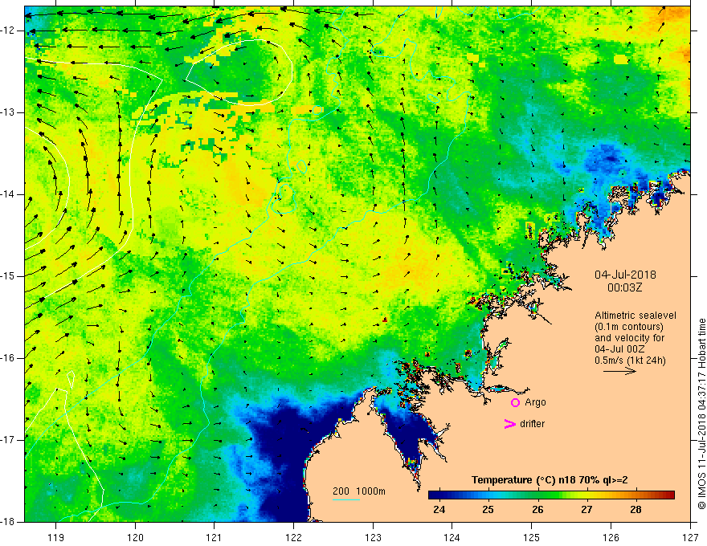
Task: Click latitude axis label "-12"
Action: [x=9, y=31]
